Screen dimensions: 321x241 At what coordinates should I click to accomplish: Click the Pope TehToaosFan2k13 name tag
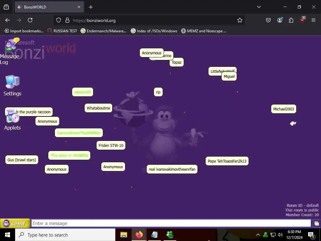coord(227,161)
